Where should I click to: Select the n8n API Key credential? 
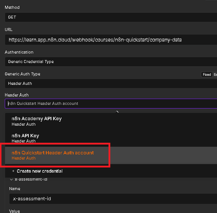[111, 138]
